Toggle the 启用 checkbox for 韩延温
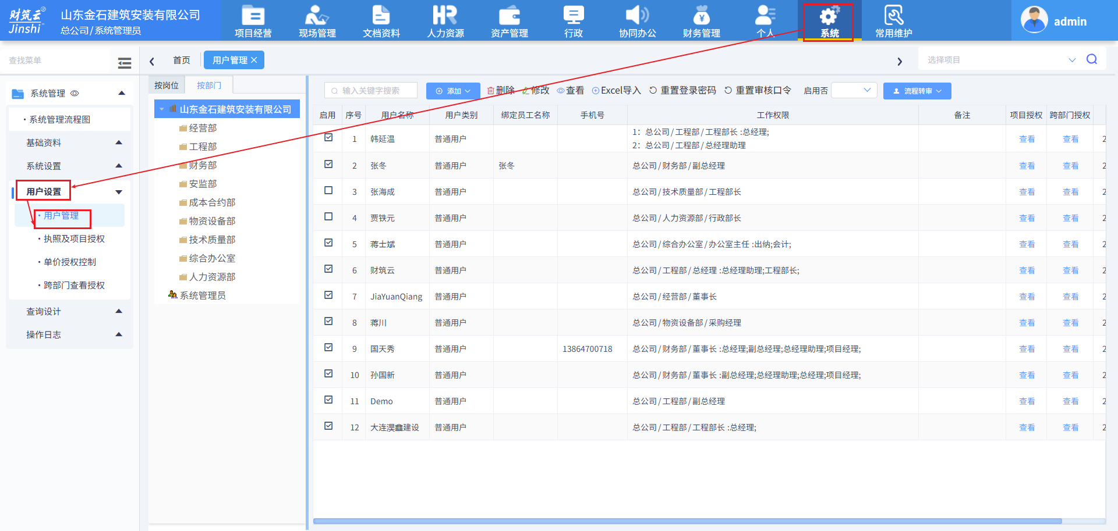 click(328, 138)
